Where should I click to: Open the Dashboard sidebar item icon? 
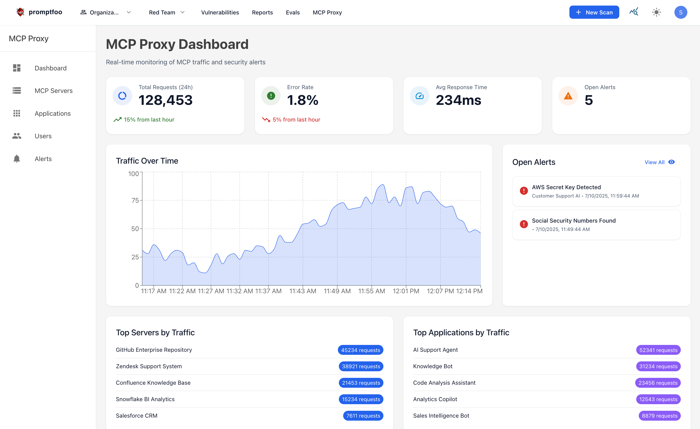[16, 68]
